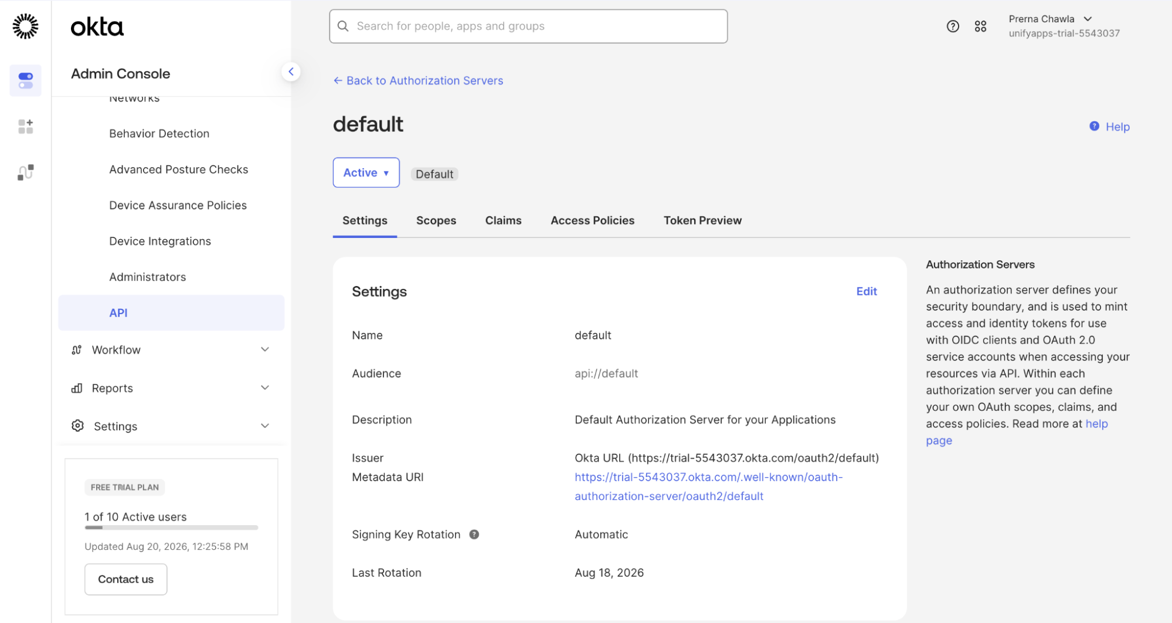Click the settings gear icon in the sidebar

click(x=77, y=426)
